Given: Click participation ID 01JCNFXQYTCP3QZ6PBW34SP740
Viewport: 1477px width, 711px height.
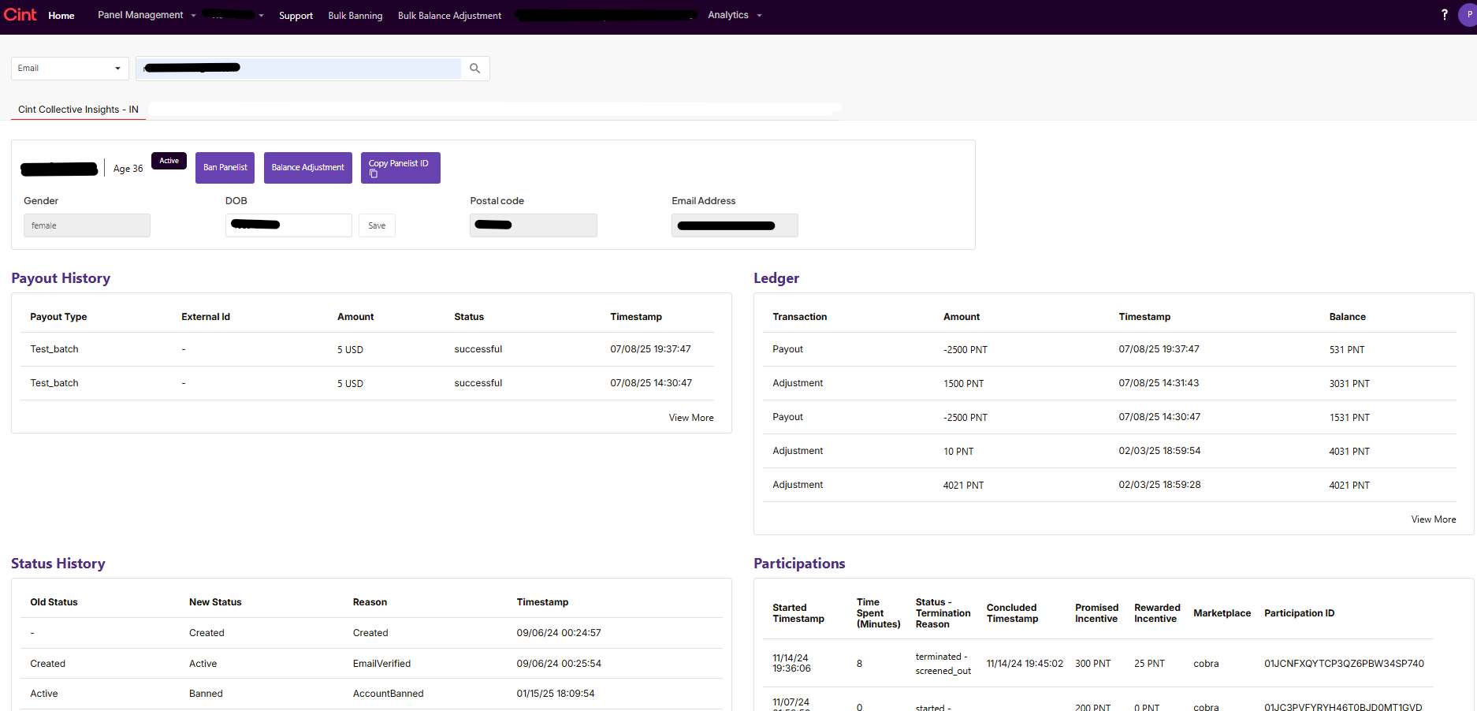Looking at the screenshot, I should pyautogui.click(x=1344, y=664).
